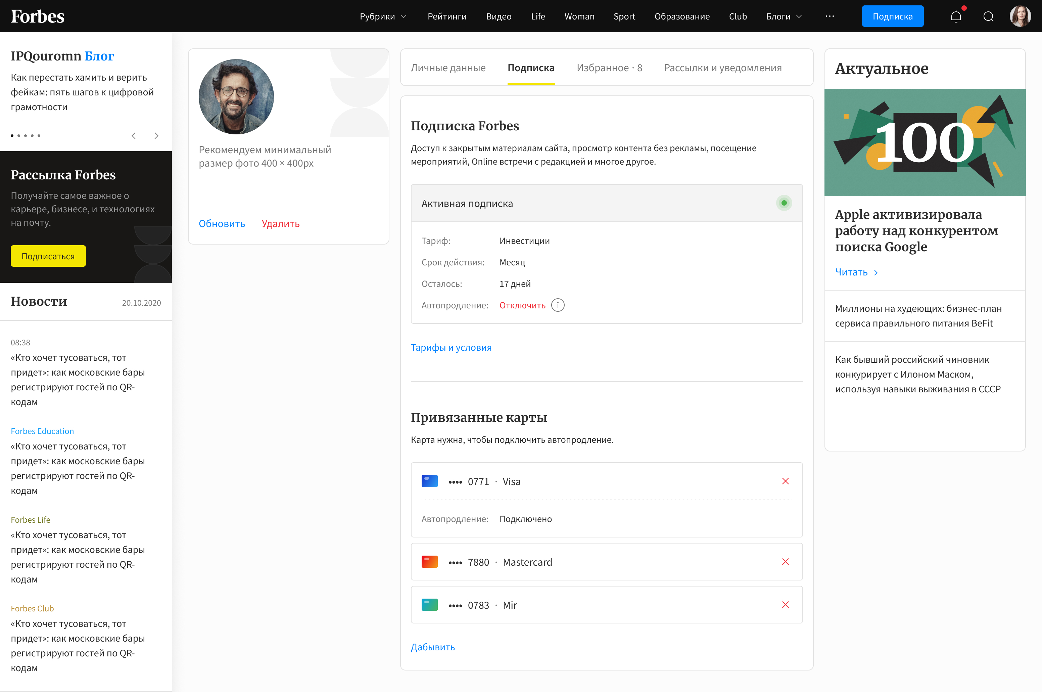Screen dimensions: 1042x692
Task: Delete the Mir 0783 card
Action: [785, 605]
